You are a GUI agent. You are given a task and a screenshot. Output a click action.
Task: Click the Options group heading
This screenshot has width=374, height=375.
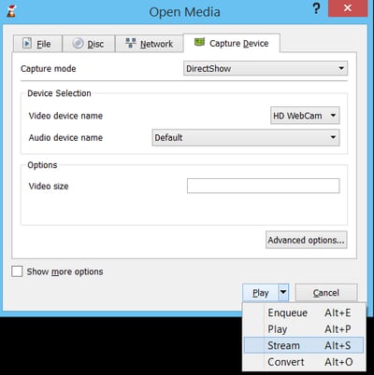[42, 165]
